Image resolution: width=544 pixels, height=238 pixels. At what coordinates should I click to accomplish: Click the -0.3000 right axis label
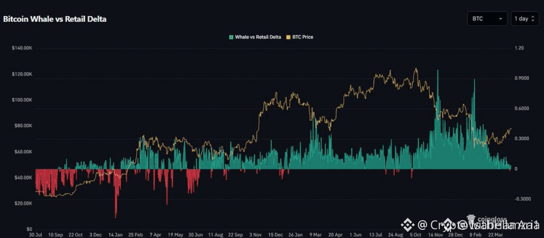pos(522,199)
